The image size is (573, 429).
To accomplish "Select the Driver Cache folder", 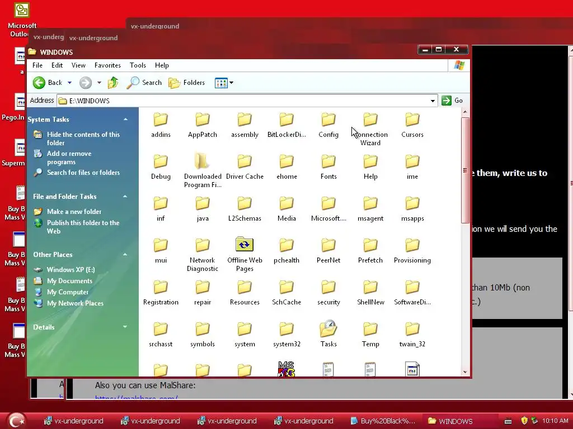I will pyautogui.click(x=245, y=167).
